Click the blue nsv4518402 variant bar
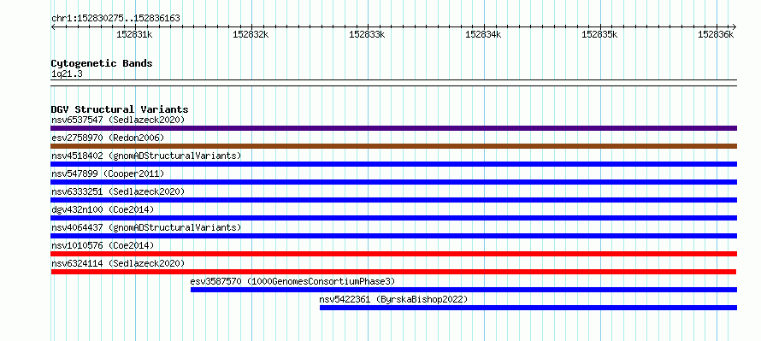Viewport: 761px width, 341px height. pyautogui.click(x=393, y=164)
